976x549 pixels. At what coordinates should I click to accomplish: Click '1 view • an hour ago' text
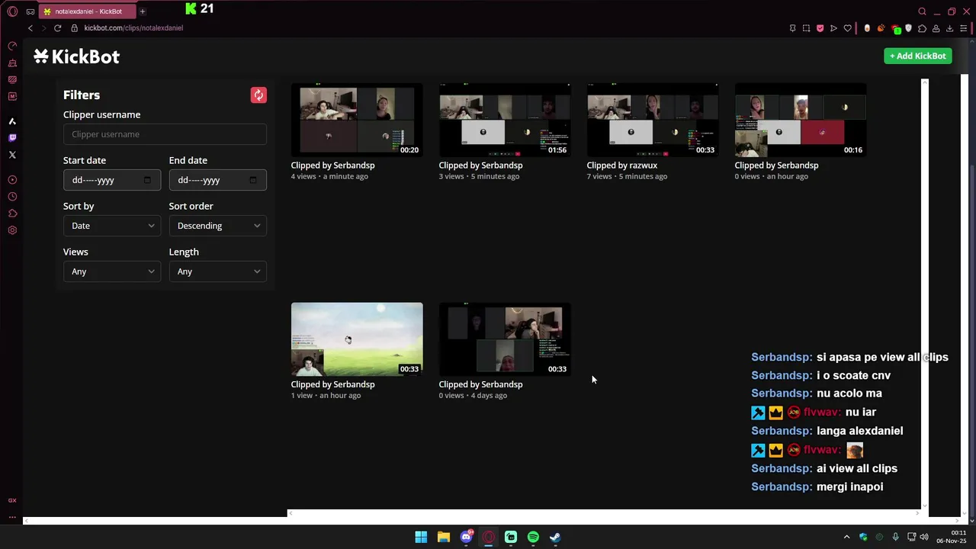pos(326,396)
